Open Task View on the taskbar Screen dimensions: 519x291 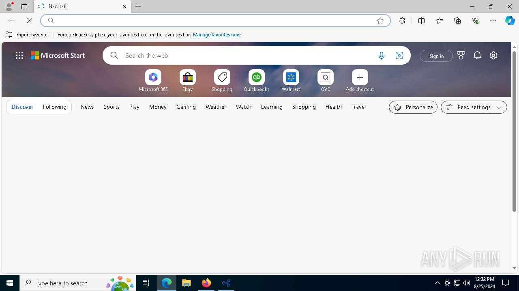146,283
